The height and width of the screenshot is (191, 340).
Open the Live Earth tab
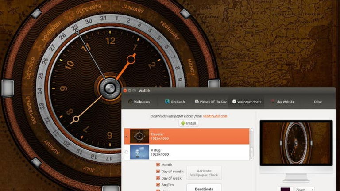[x=174, y=102]
